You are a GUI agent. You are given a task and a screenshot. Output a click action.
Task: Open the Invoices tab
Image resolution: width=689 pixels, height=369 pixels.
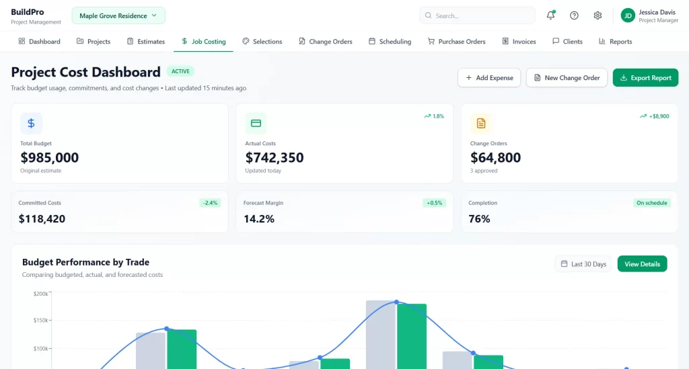[x=519, y=41]
